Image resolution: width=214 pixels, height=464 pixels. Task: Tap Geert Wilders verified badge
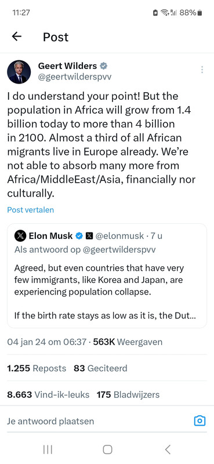point(104,66)
